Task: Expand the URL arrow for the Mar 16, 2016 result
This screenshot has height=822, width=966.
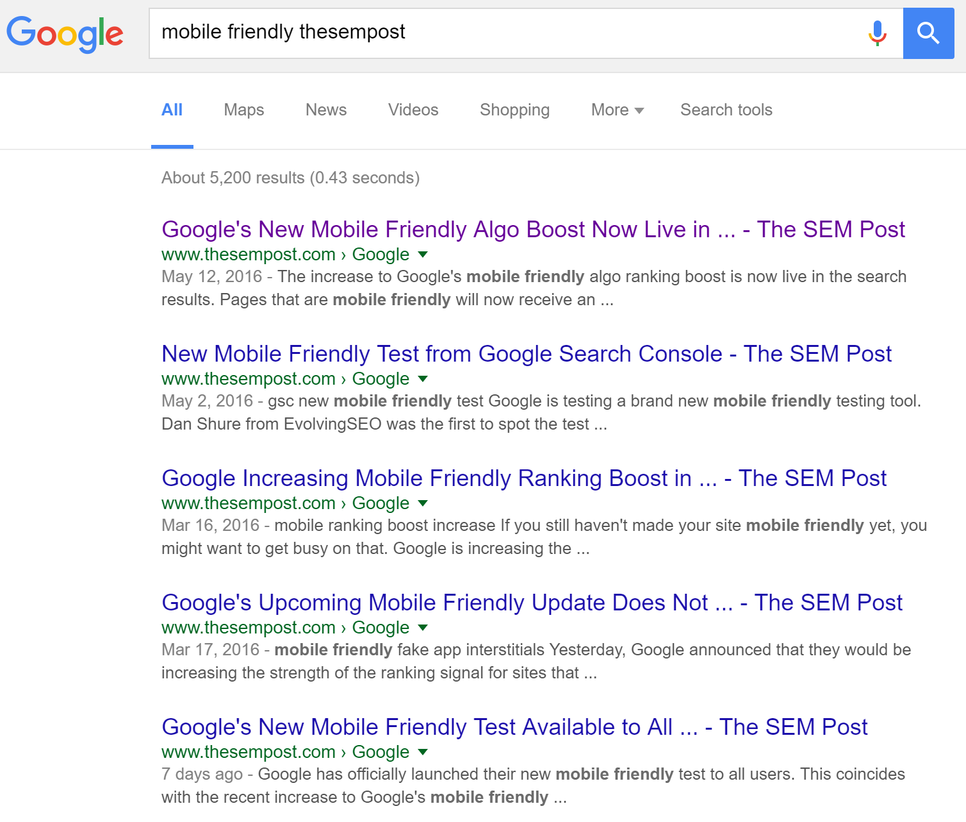Action: tap(423, 503)
